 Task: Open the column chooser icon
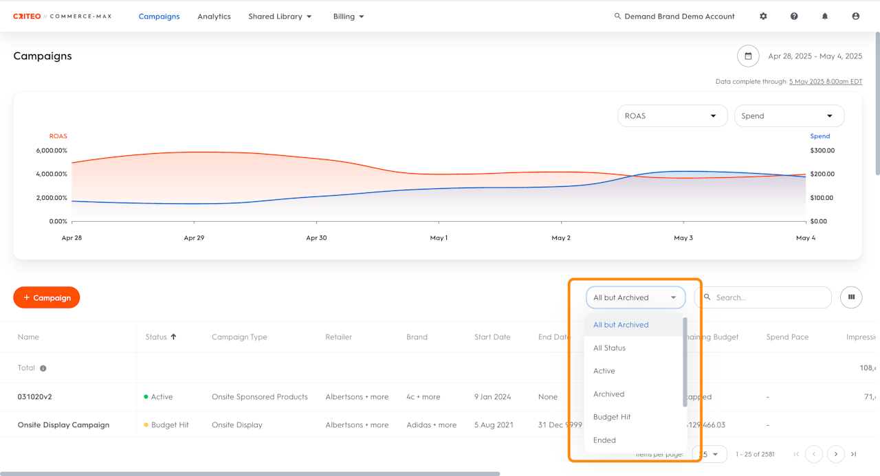tap(851, 297)
